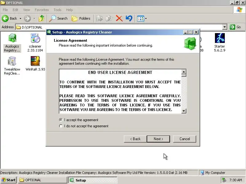The height and width of the screenshot is (184, 246).
Task: Open the Start menu
Action: coord(9,180)
